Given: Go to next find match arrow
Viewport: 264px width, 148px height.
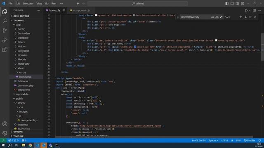Looking at the screenshot, I should point(245,17).
